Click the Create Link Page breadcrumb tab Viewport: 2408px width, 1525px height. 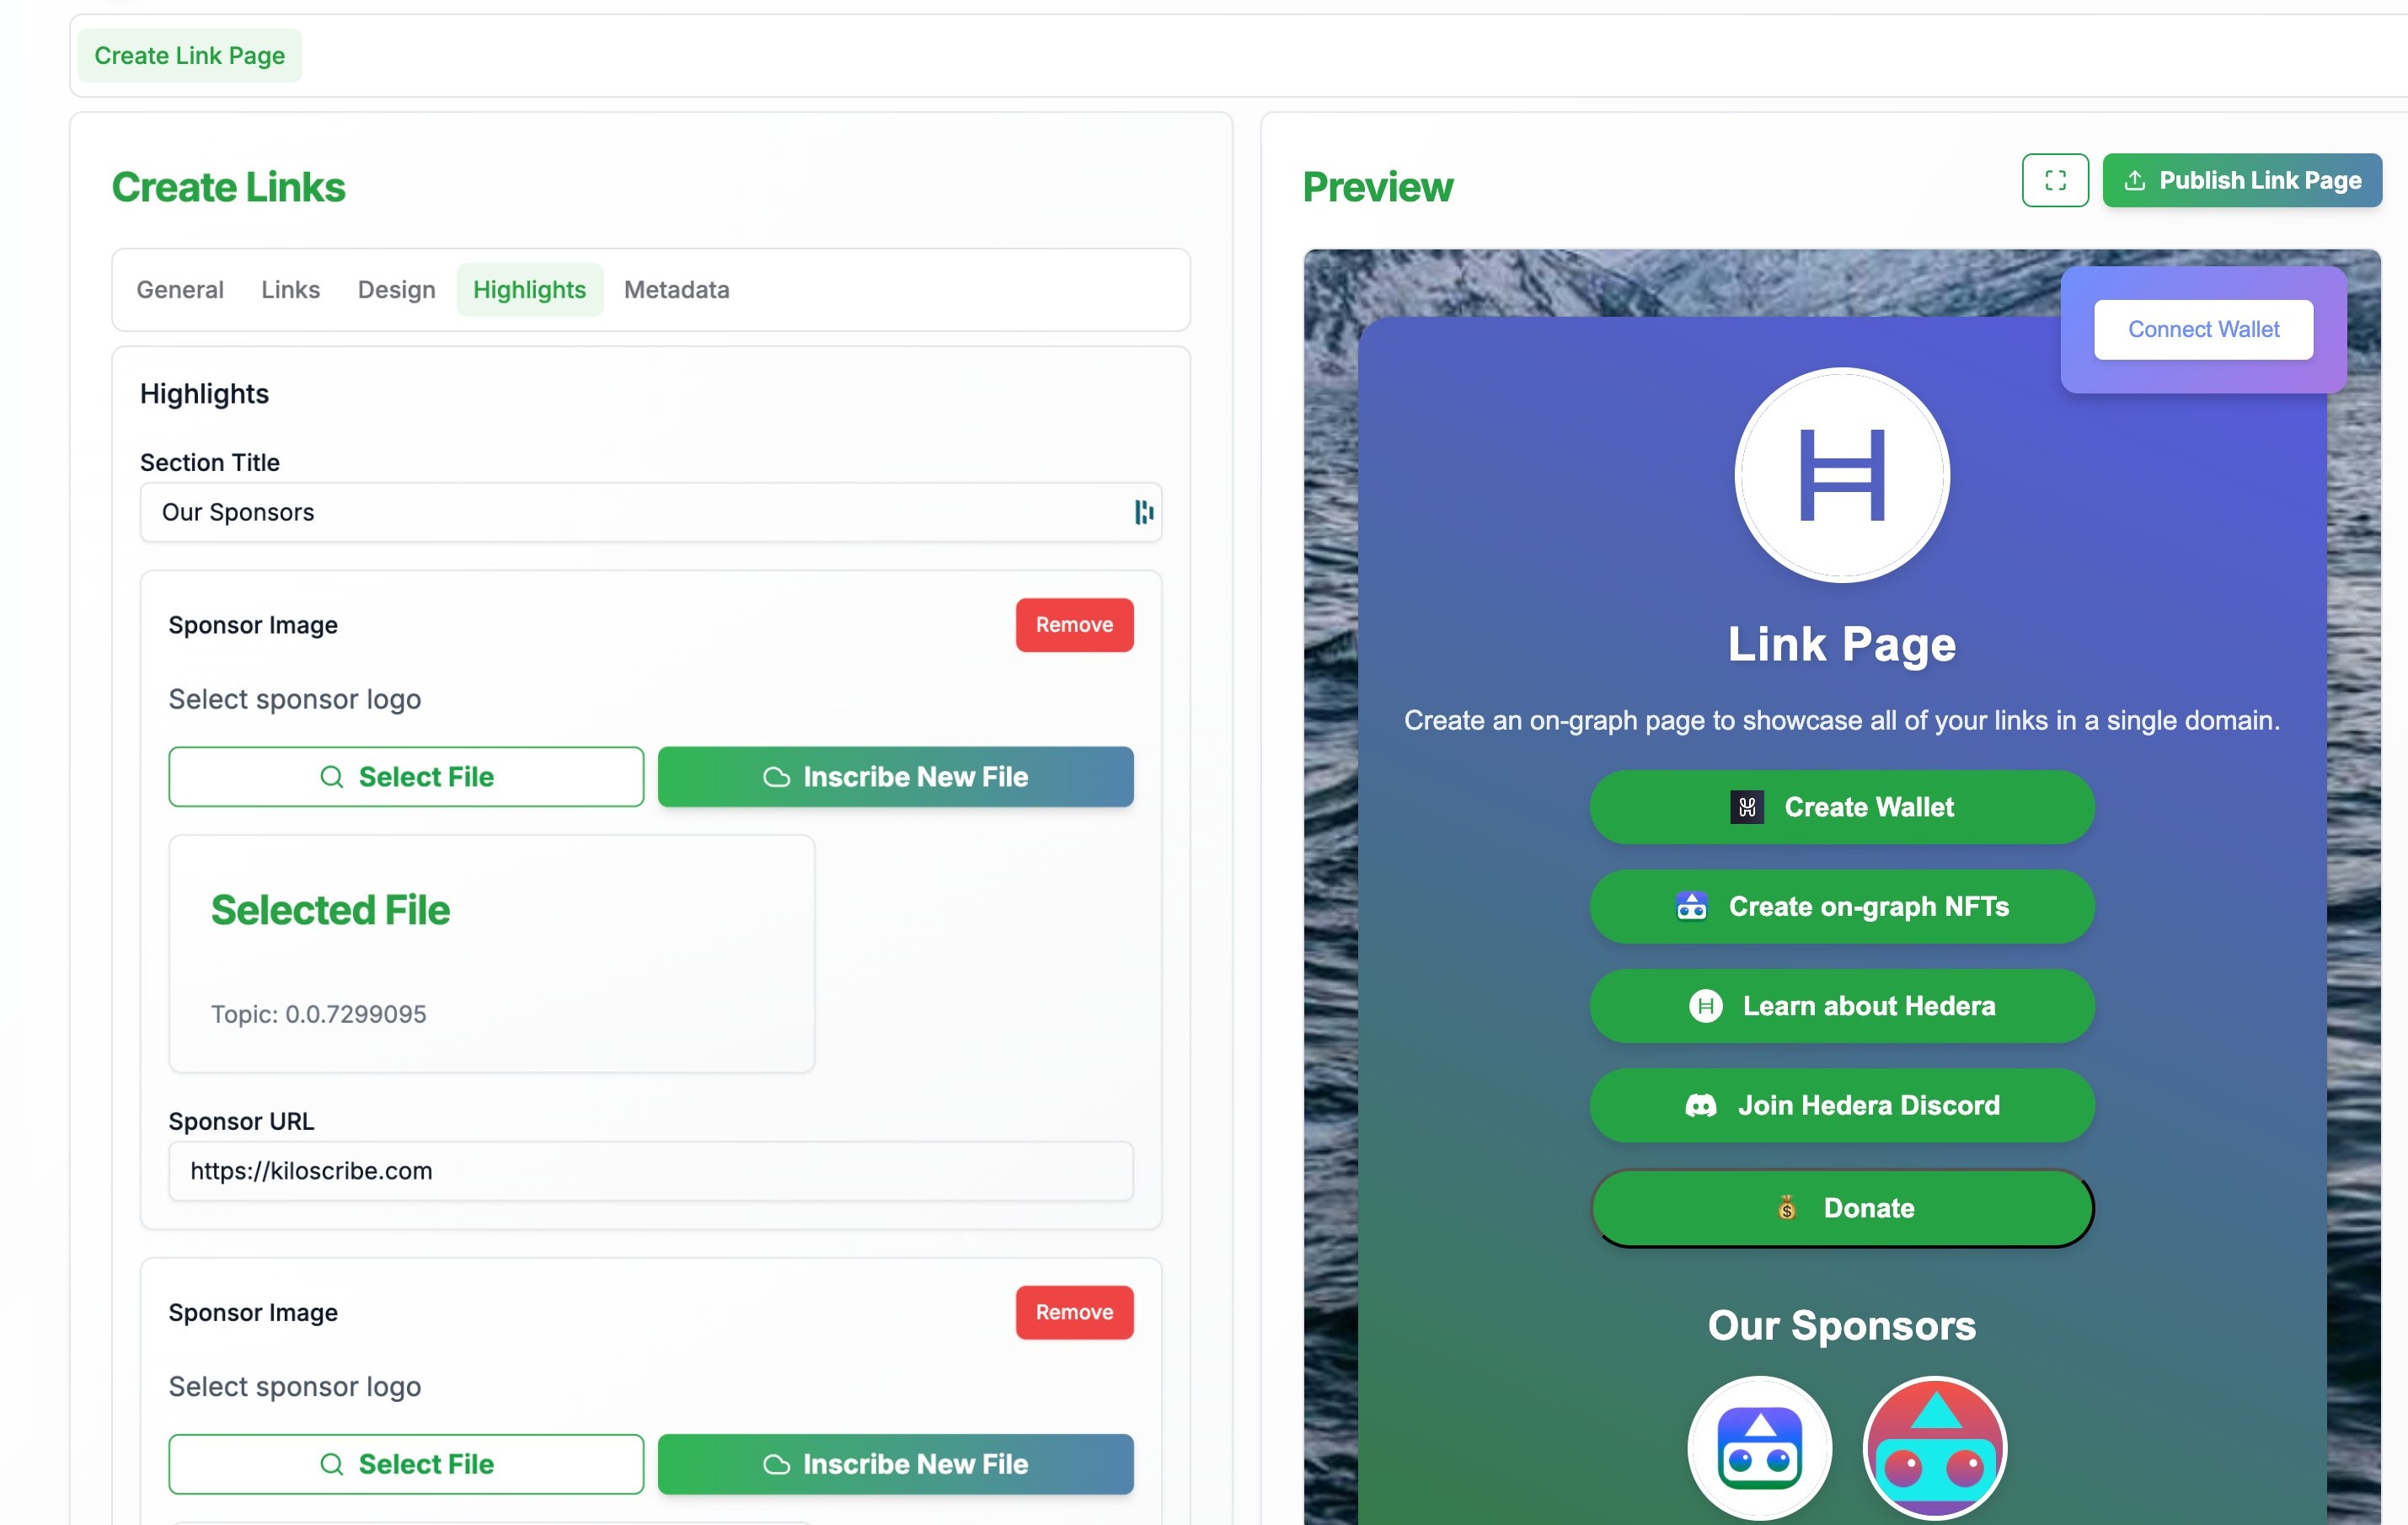(x=190, y=55)
